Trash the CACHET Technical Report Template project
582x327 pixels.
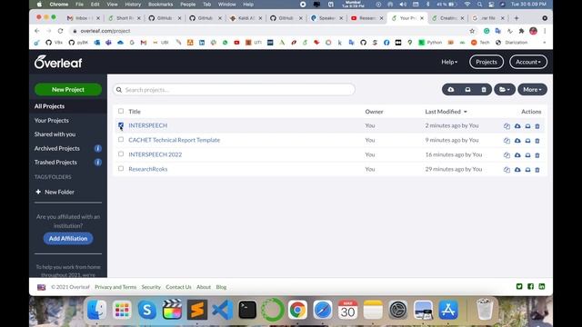pyautogui.click(x=537, y=141)
